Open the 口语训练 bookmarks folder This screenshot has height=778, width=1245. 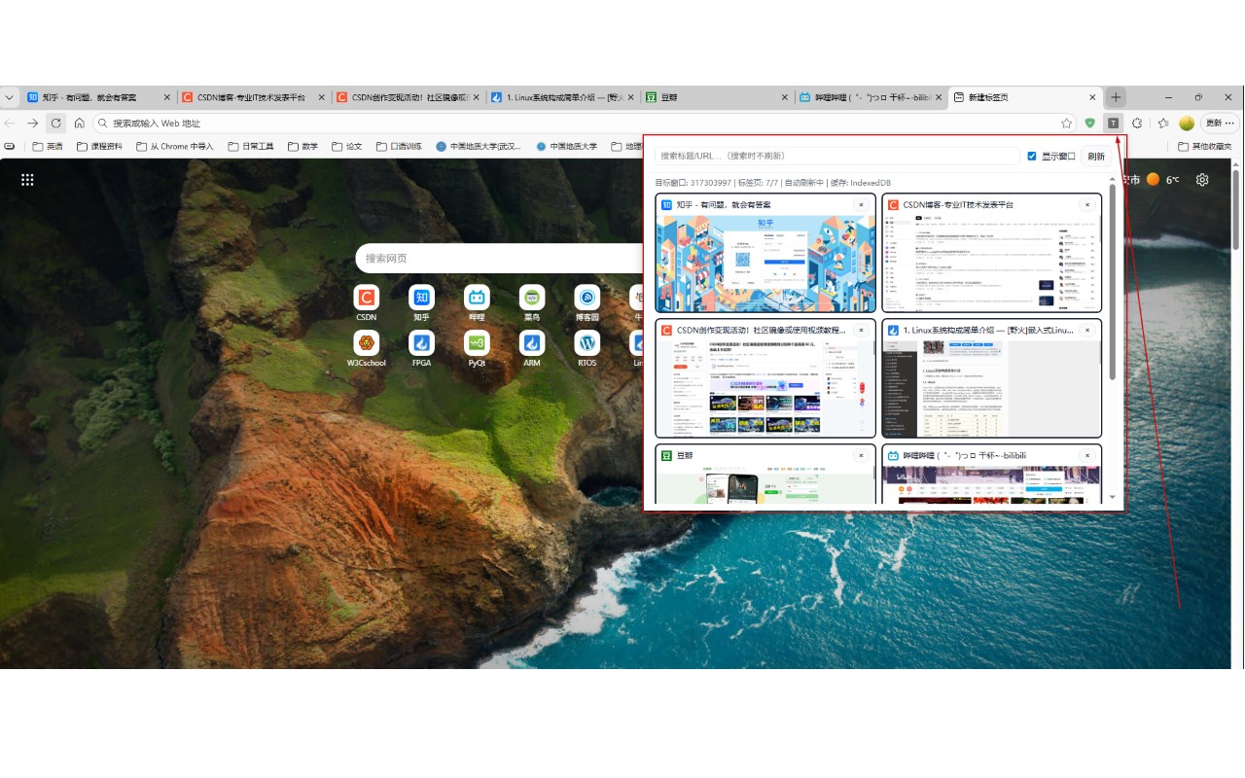[x=399, y=147]
